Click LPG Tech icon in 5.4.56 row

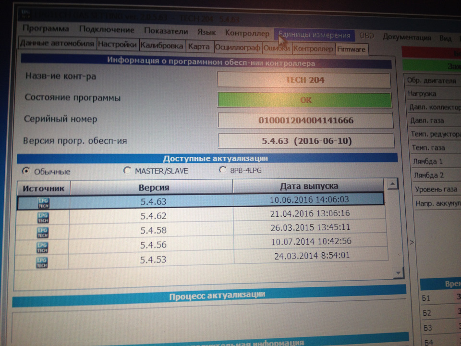tap(42, 247)
